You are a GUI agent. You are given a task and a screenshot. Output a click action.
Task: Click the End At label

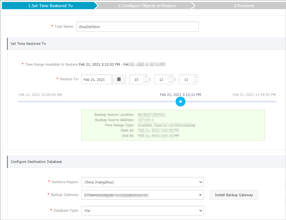pos(128,136)
